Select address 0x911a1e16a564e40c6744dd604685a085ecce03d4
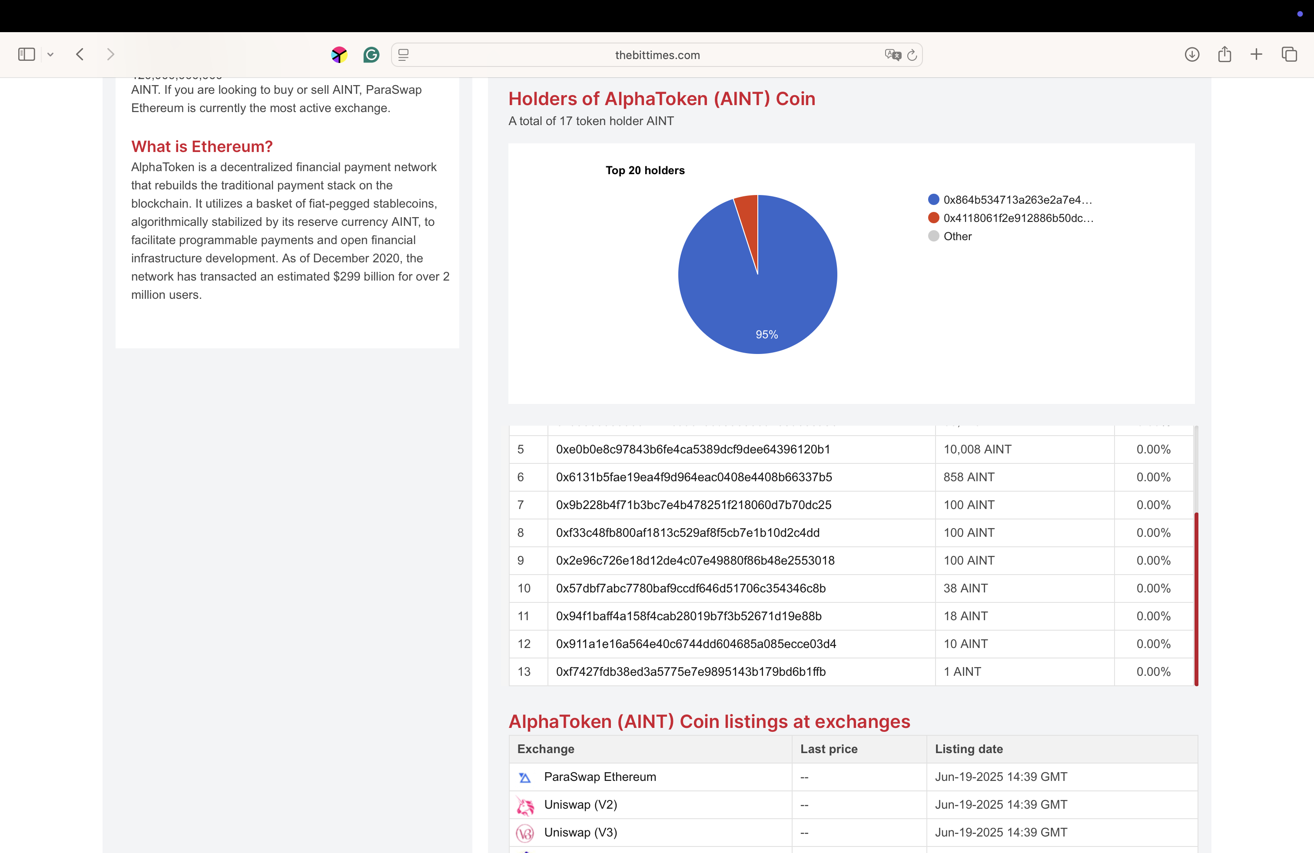The image size is (1314, 853). [696, 644]
